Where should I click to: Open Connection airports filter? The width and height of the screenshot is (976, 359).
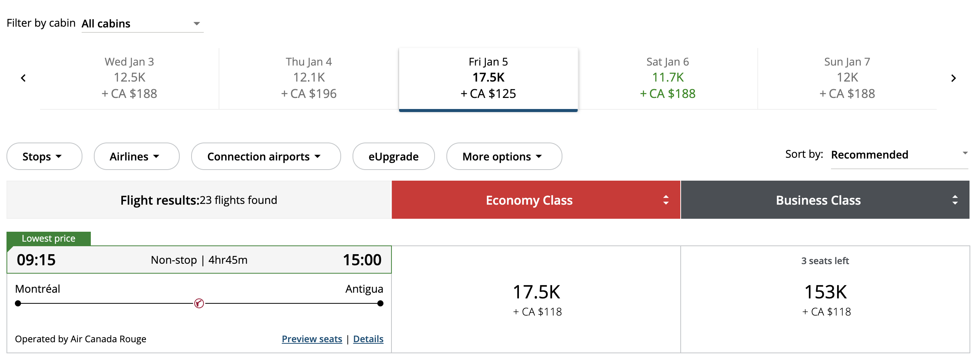tap(266, 156)
